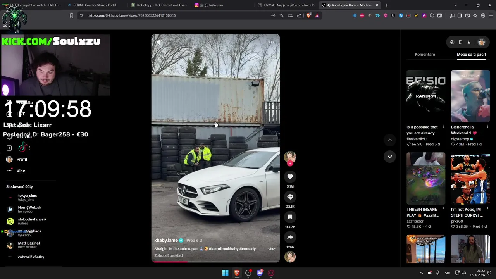Go to previous video with up chevron

[390, 140]
